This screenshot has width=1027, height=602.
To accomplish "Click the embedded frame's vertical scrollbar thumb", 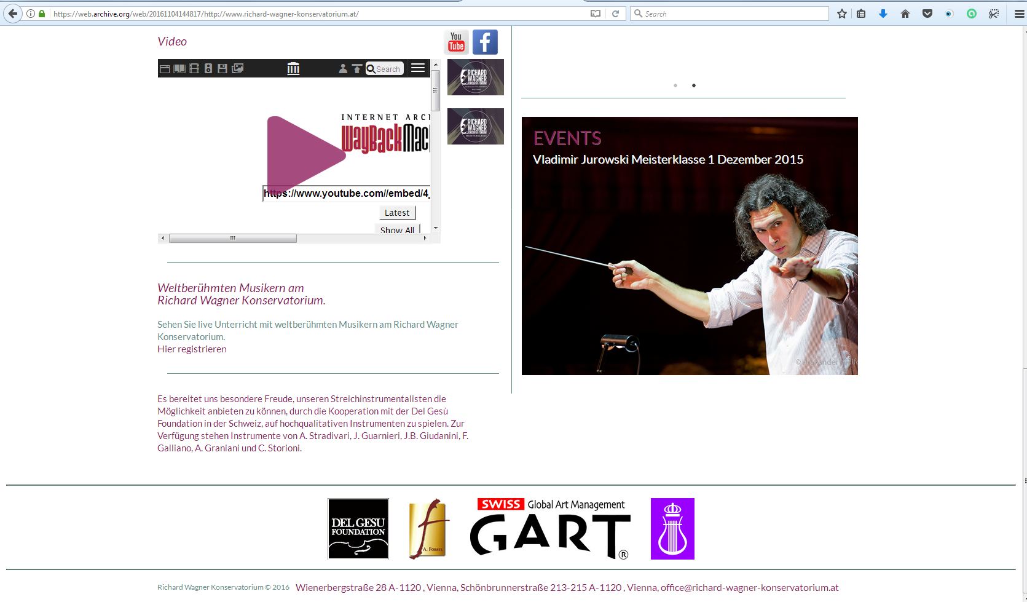I will tap(436, 90).
